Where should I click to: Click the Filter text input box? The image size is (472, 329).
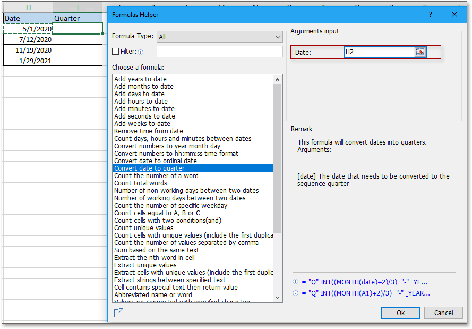point(219,52)
